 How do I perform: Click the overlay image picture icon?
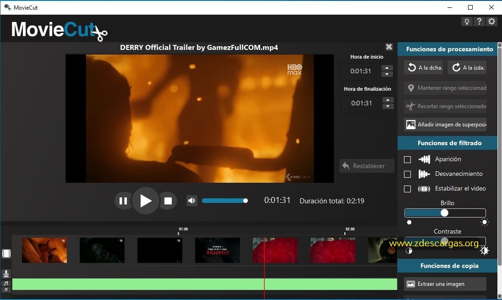click(411, 124)
